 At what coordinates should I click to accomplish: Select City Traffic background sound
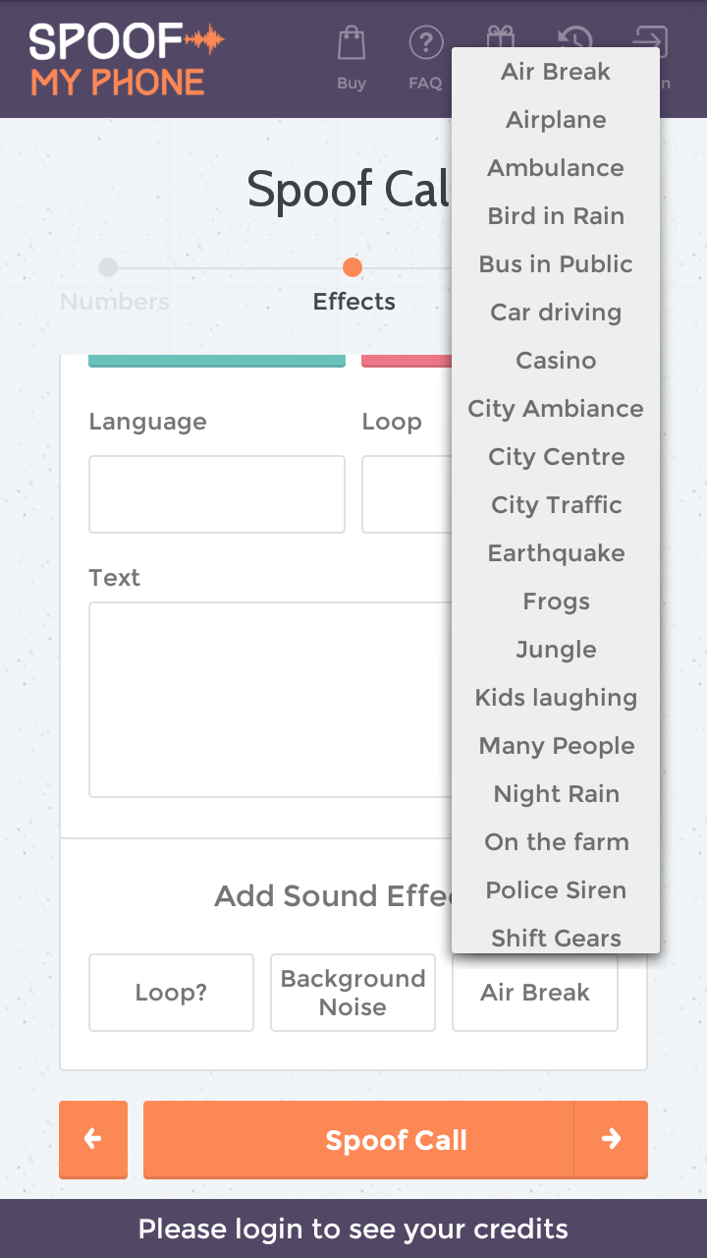click(556, 505)
